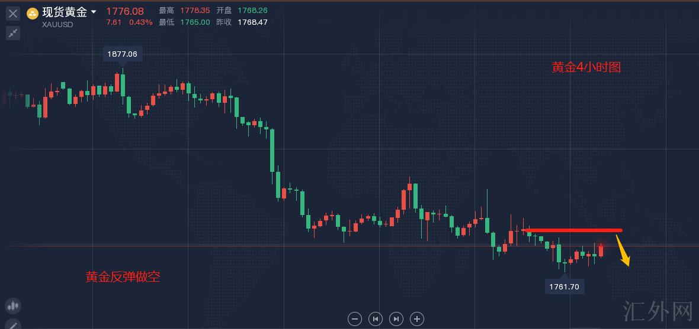Click the collapse fullscreen arrows icon
The image size is (699, 329).
pos(13,33)
